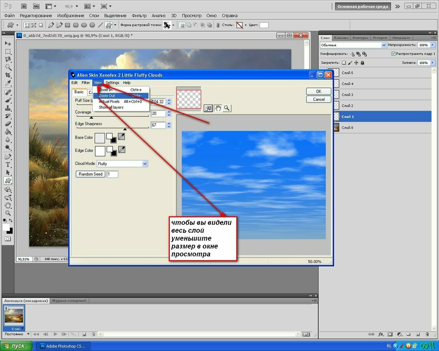The width and height of the screenshot is (439, 351).
Task: Open the layer blend mode Обычные dropdown
Action: click(384, 45)
